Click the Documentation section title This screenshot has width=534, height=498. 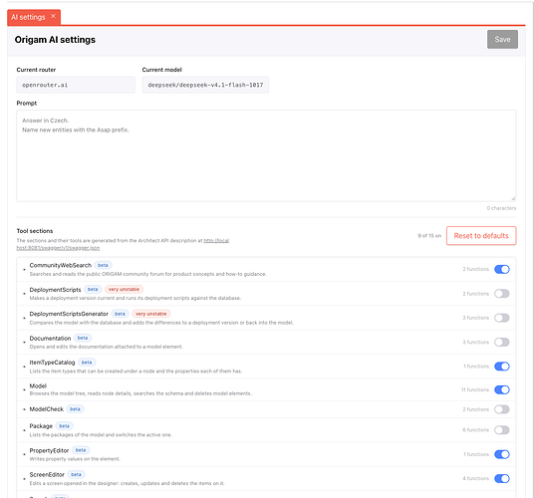[50, 338]
